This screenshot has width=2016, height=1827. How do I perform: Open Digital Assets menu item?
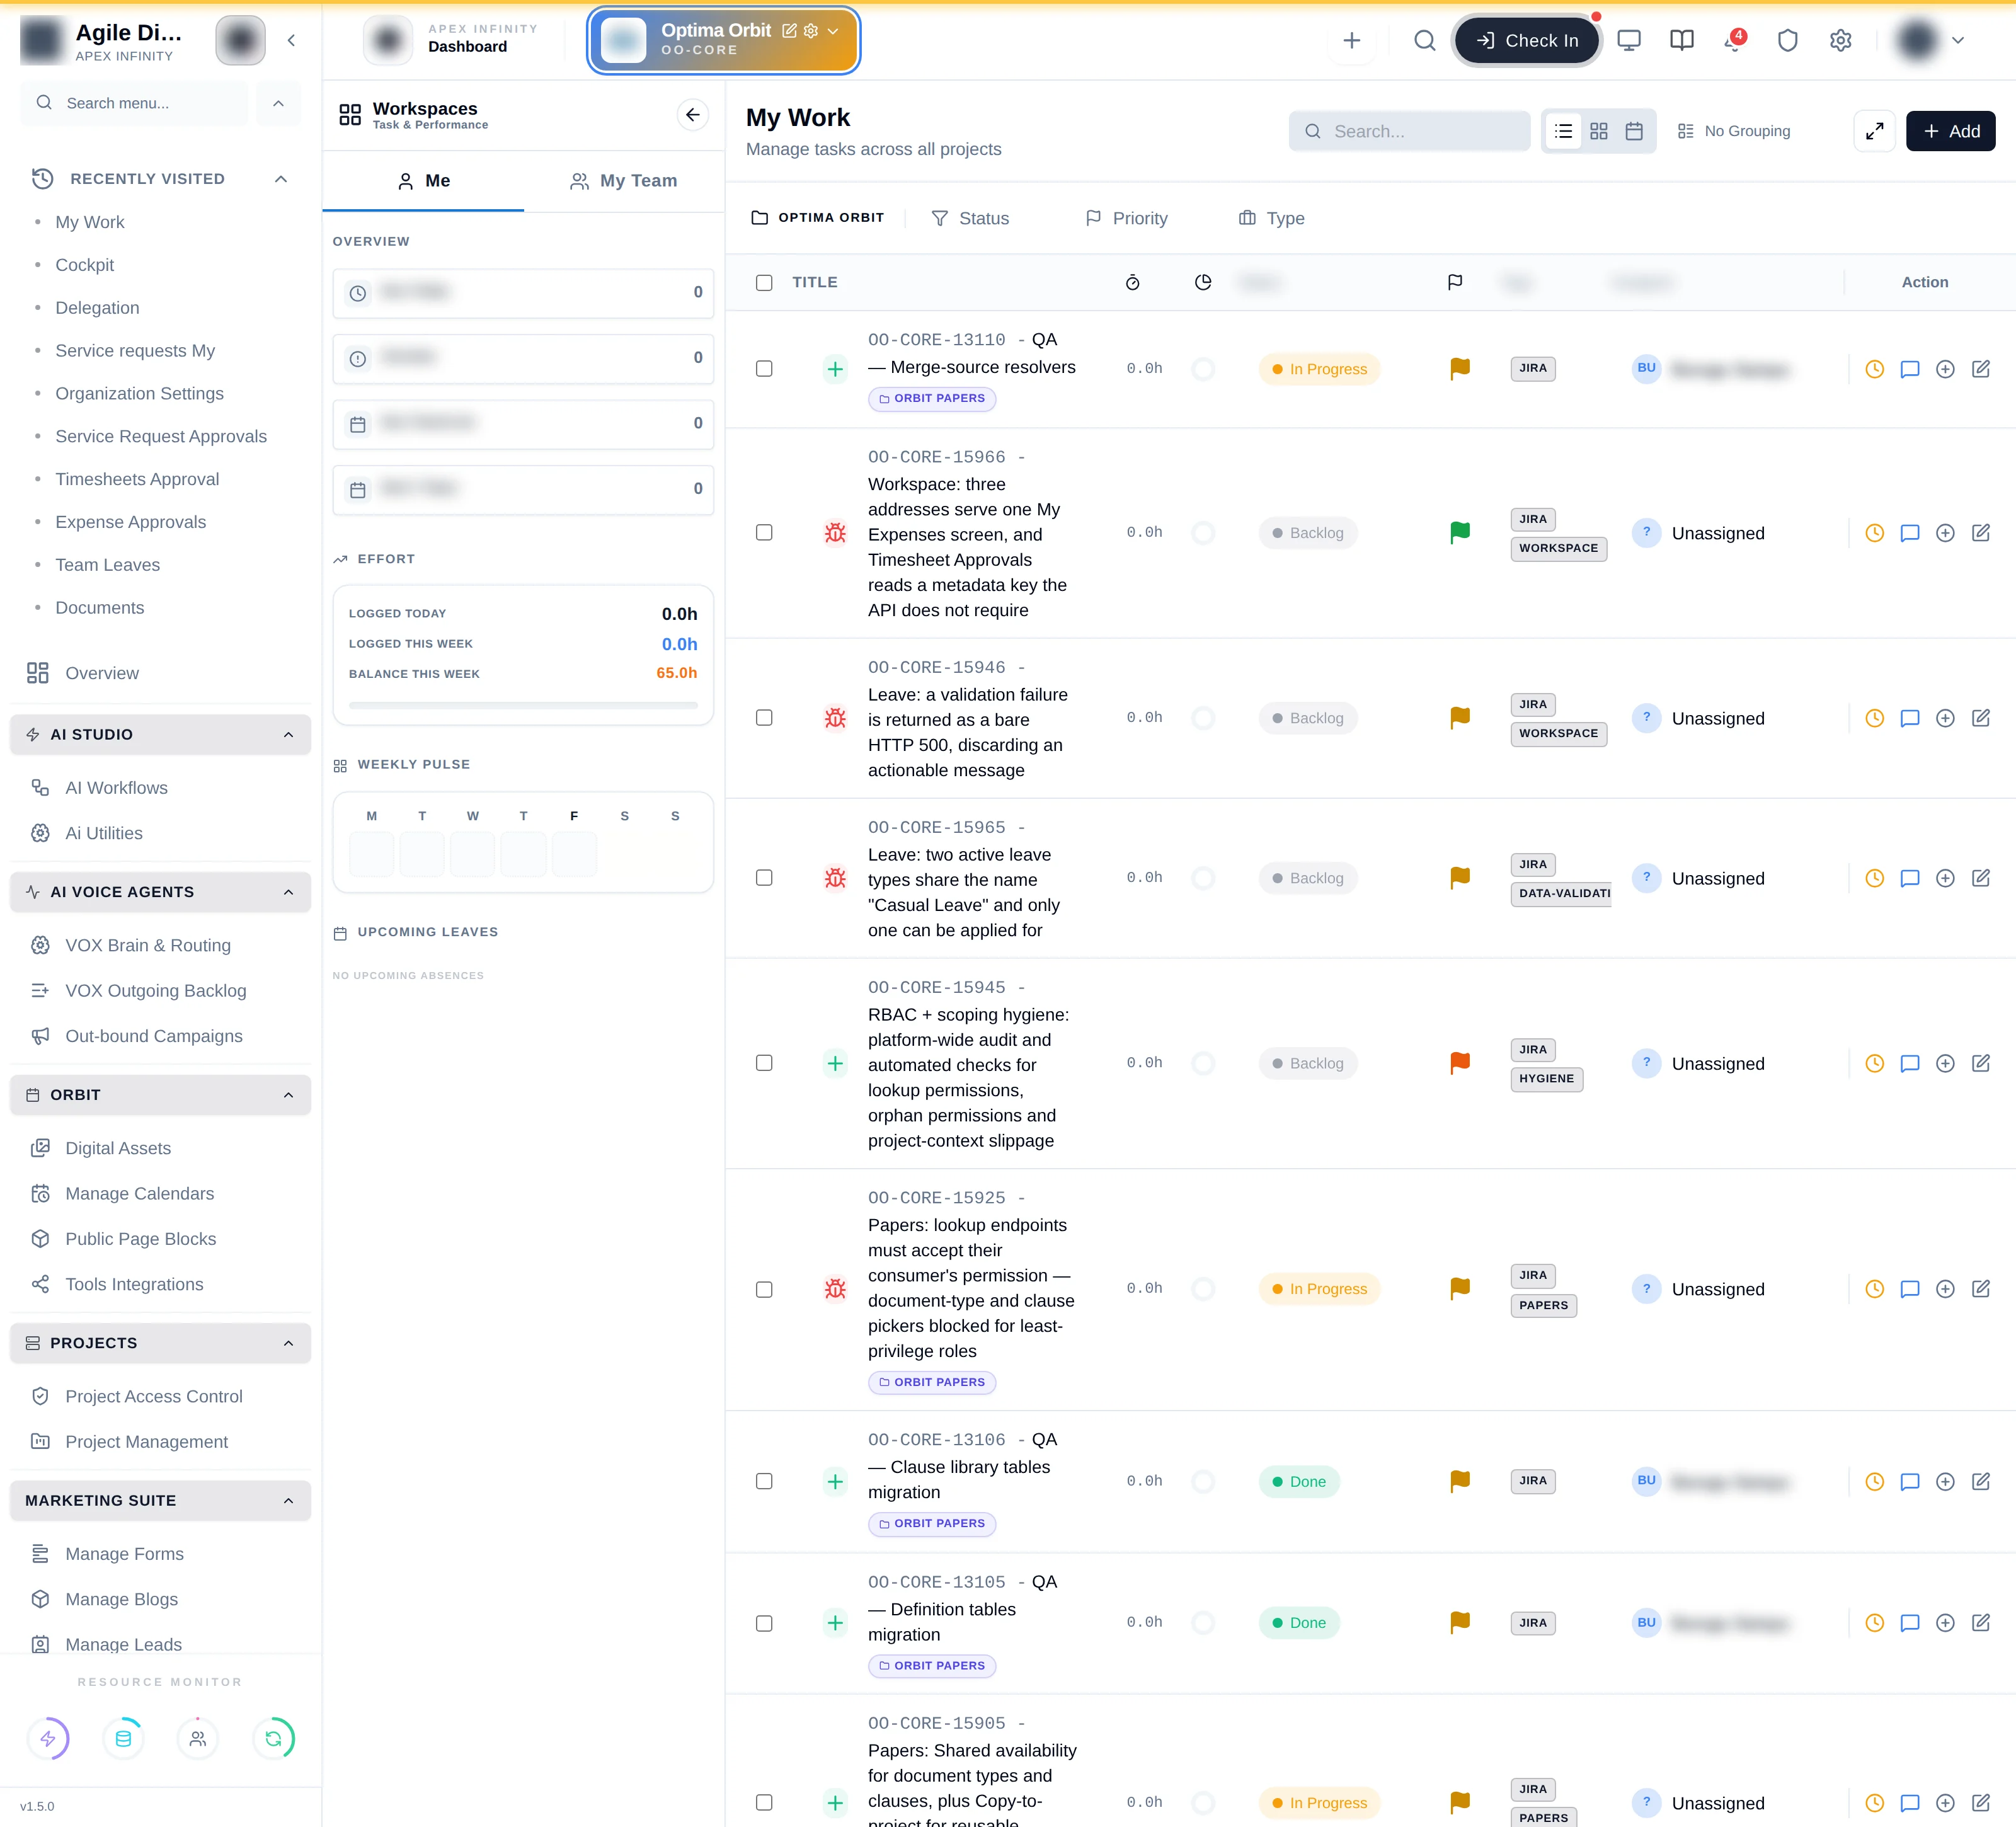118,1148
